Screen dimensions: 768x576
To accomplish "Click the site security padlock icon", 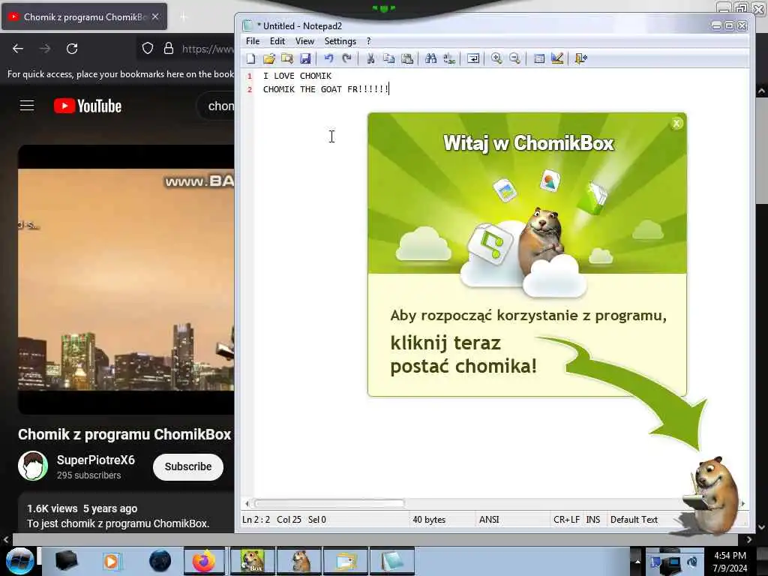I will (x=169, y=49).
